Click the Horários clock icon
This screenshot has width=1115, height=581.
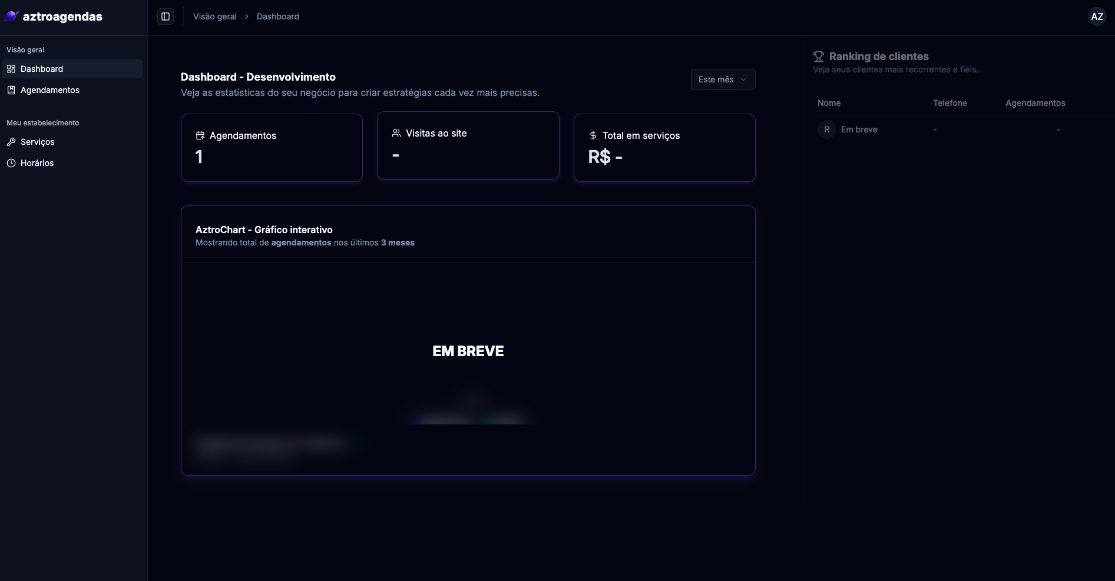coord(11,163)
